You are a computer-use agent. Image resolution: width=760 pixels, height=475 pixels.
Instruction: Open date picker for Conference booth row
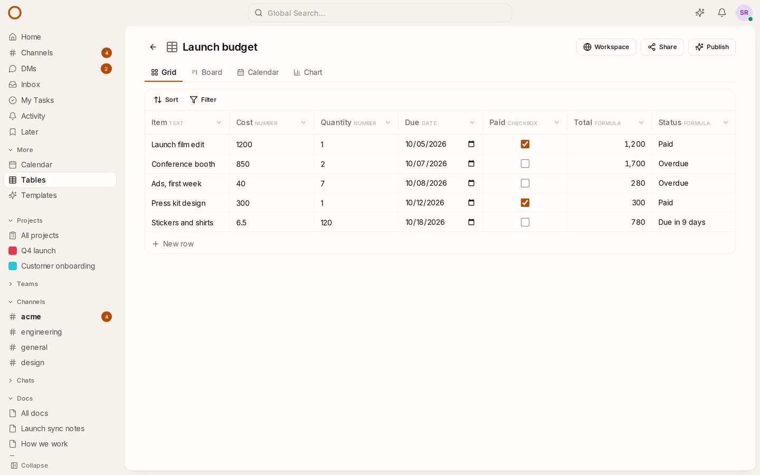471,164
